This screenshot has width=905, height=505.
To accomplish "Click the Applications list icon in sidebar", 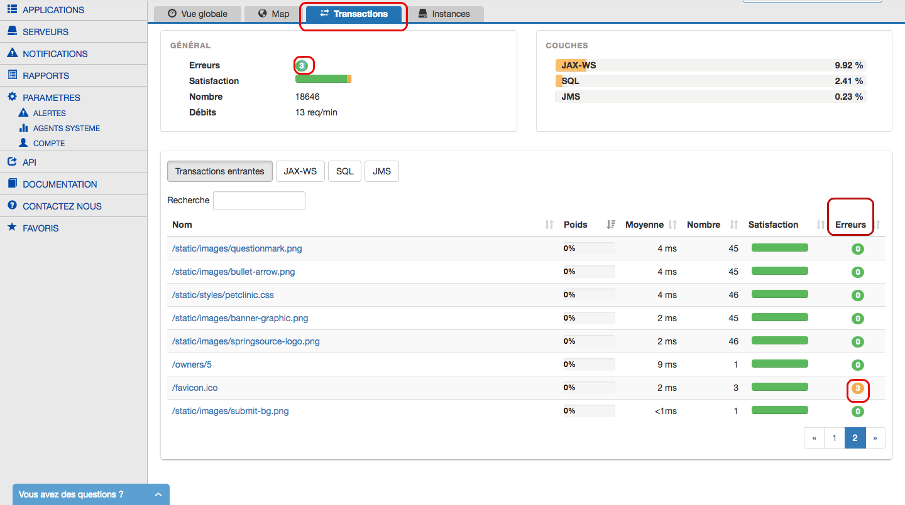I will (12, 10).
